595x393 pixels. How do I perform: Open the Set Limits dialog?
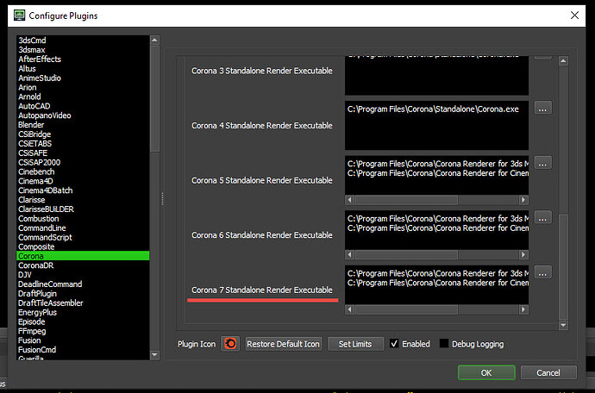[355, 344]
